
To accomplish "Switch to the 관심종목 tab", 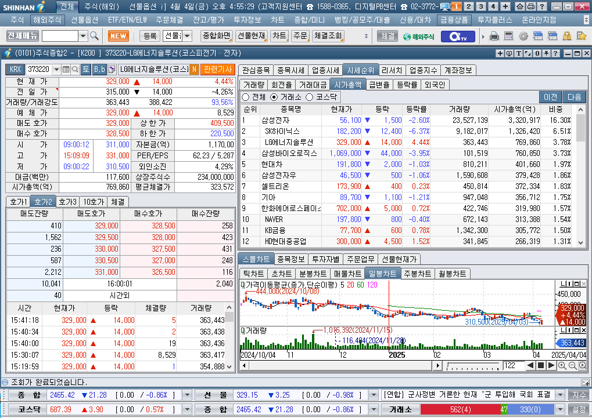I will pyautogui.click(x=256, y=70).
